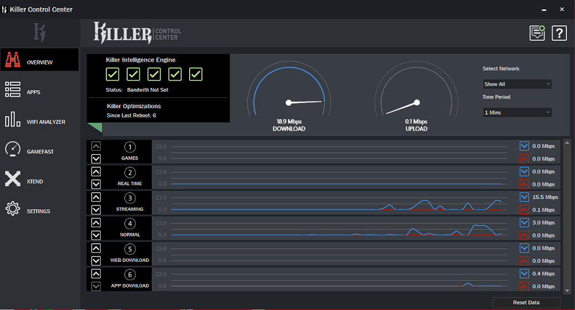
Task: Open the help question mark icon
Action: (559, 33)
